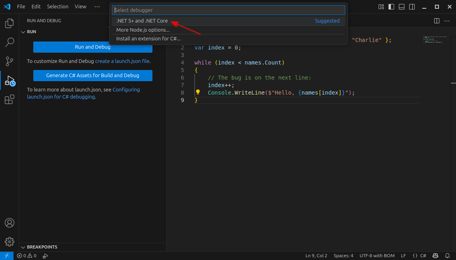Open the Accounts icon

tap(9, 223)
